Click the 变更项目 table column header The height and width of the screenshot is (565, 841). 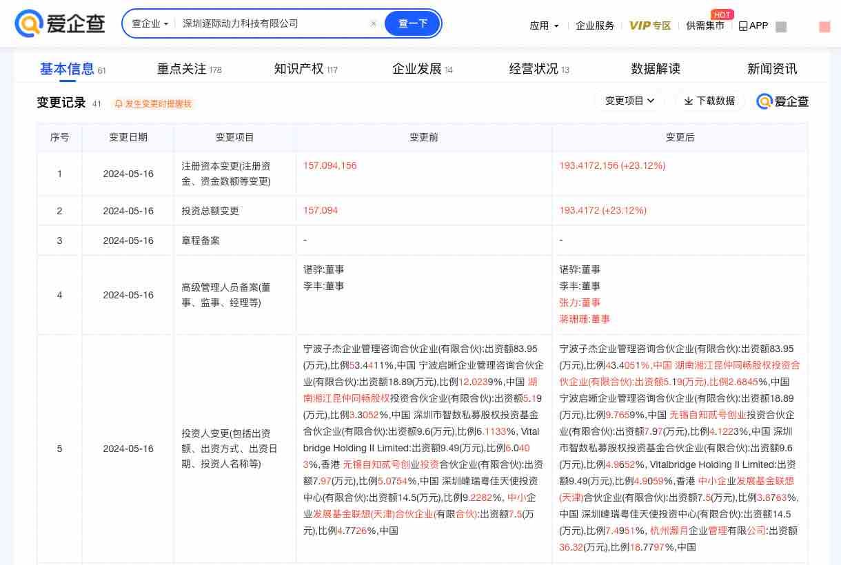[x=235, y=137]
